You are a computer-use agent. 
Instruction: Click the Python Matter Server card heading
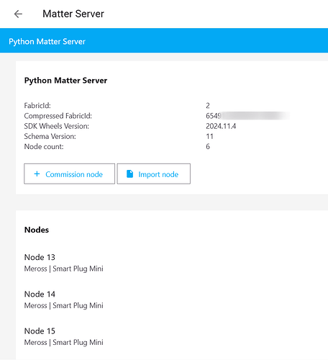click(65, 81)
